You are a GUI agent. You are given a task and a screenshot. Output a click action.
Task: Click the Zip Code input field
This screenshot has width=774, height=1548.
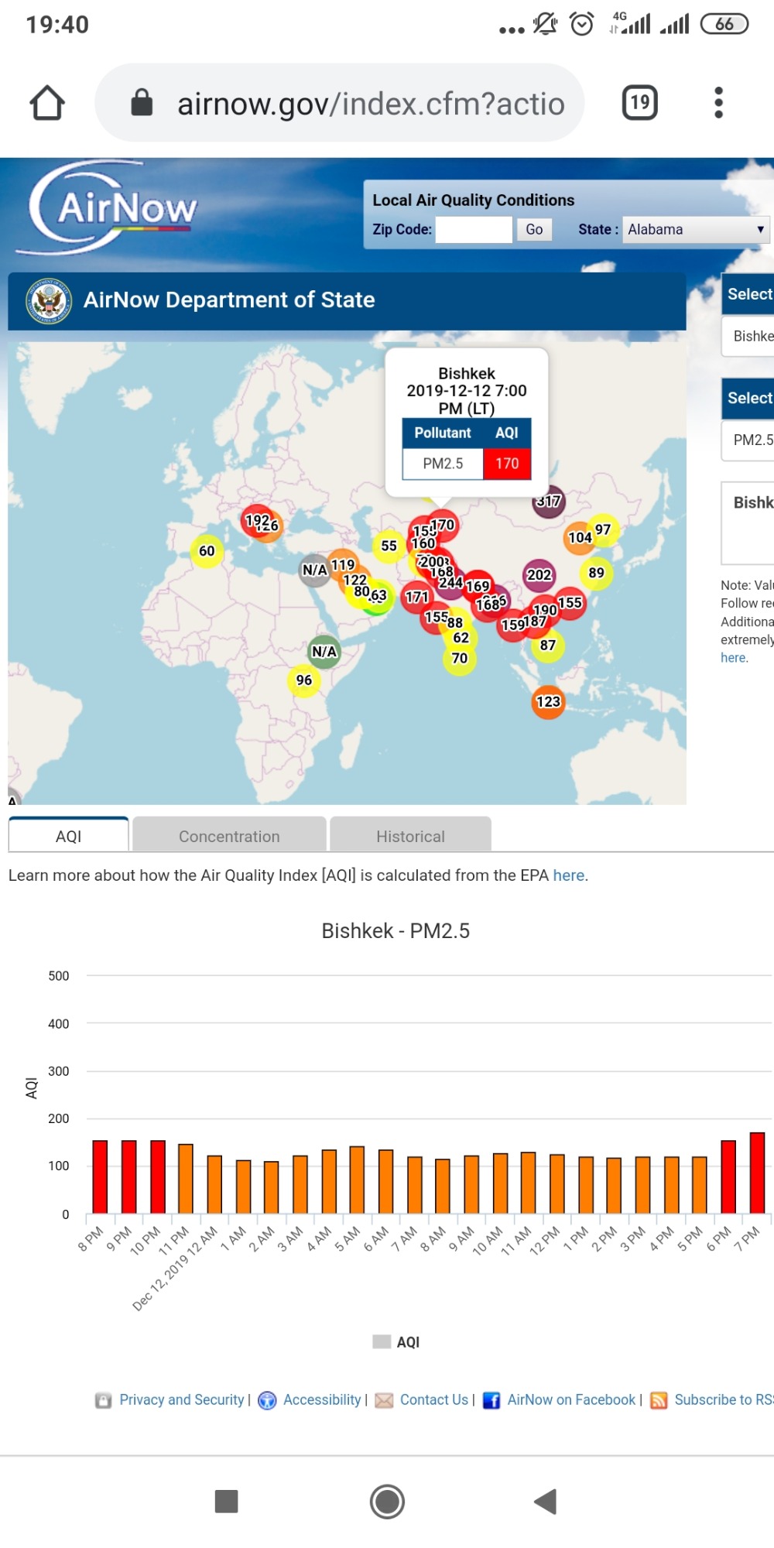(474, 230)
